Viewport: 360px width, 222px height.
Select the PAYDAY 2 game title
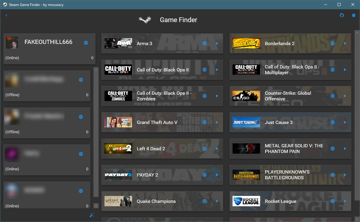[x=147, y=175]
